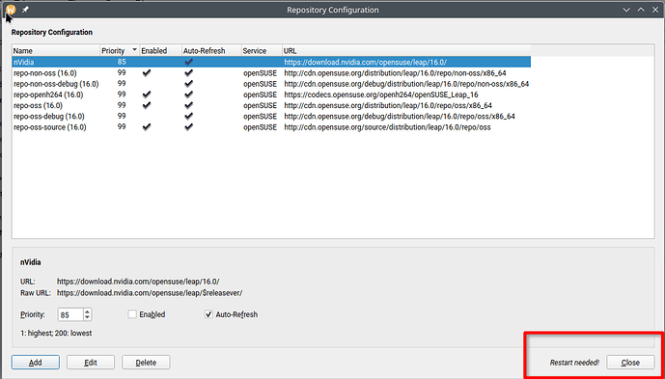Sort by the Enabled column header
The image size is (665, 379).
[160, 51]
